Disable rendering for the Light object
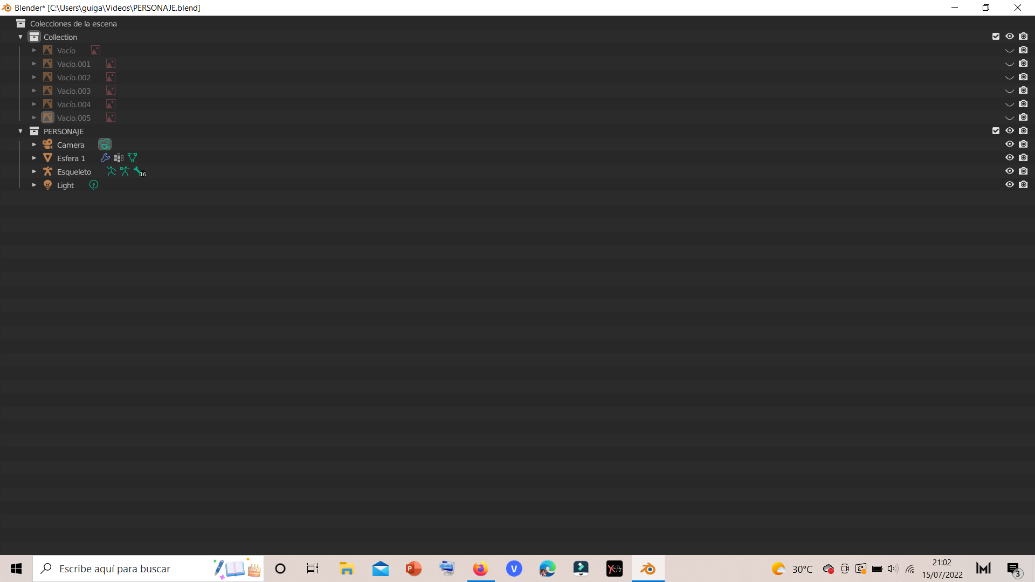This screenshot has height=582, width=1035. click(1023, 185)
